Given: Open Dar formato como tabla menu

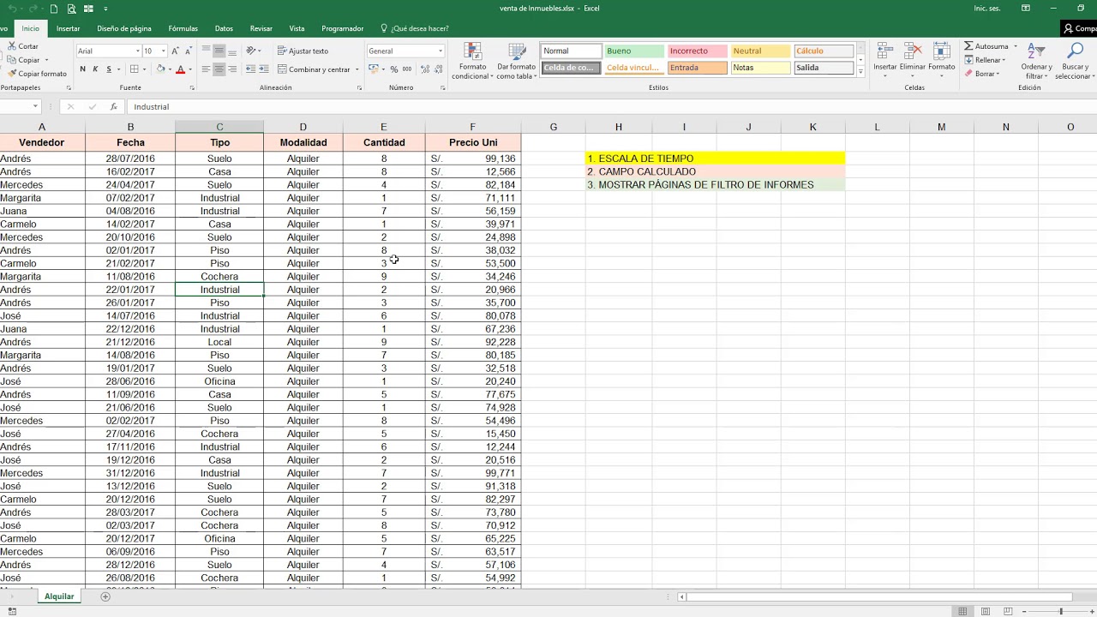Looking at the screenshot, I should pyautogui.click(x=516, y=61).
